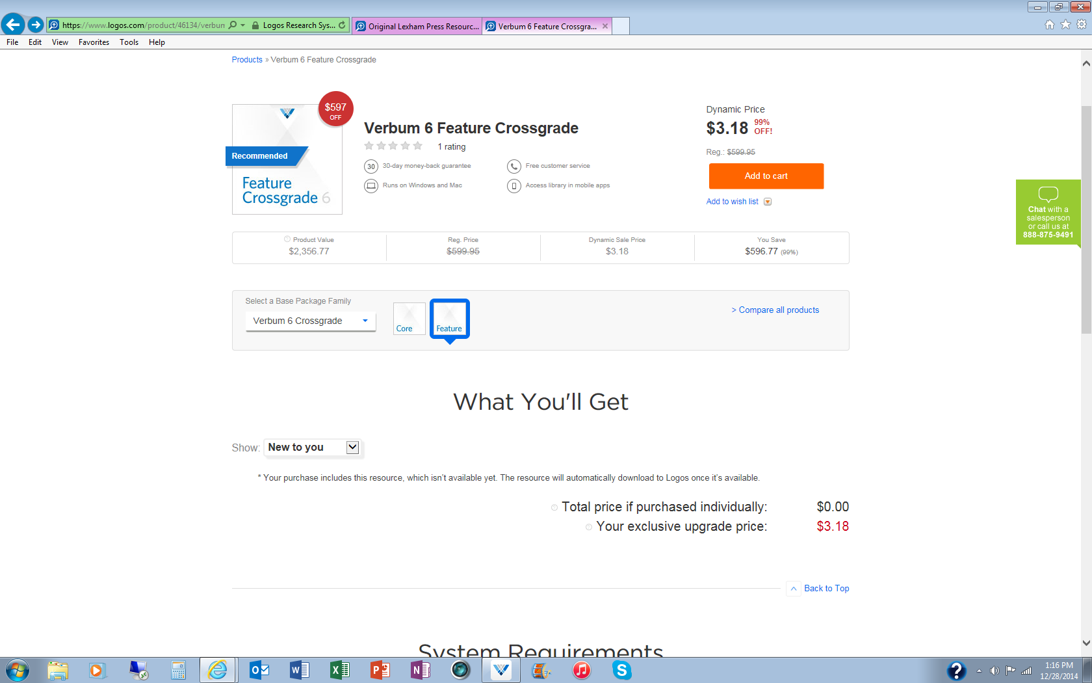
Task: Click the star rating for the product
Action: (x=393, y=146)
